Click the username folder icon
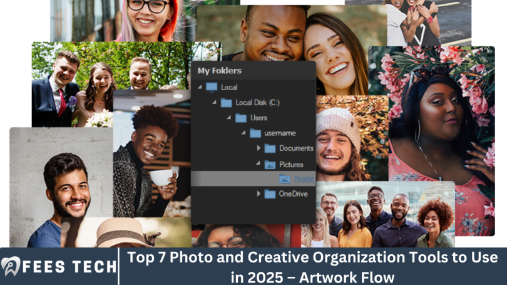 point(255,133)
